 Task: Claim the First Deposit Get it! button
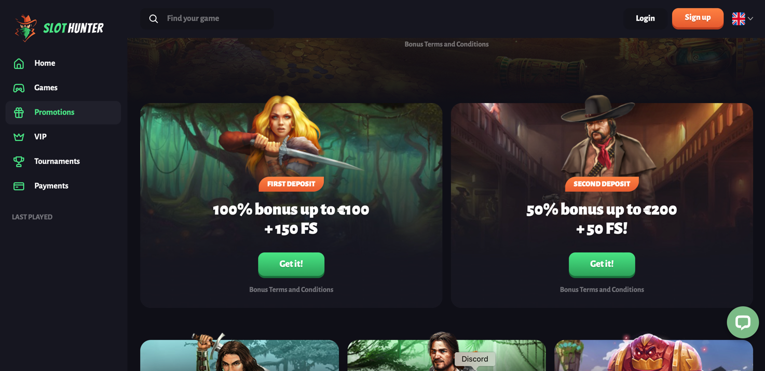tap(291, 264)
